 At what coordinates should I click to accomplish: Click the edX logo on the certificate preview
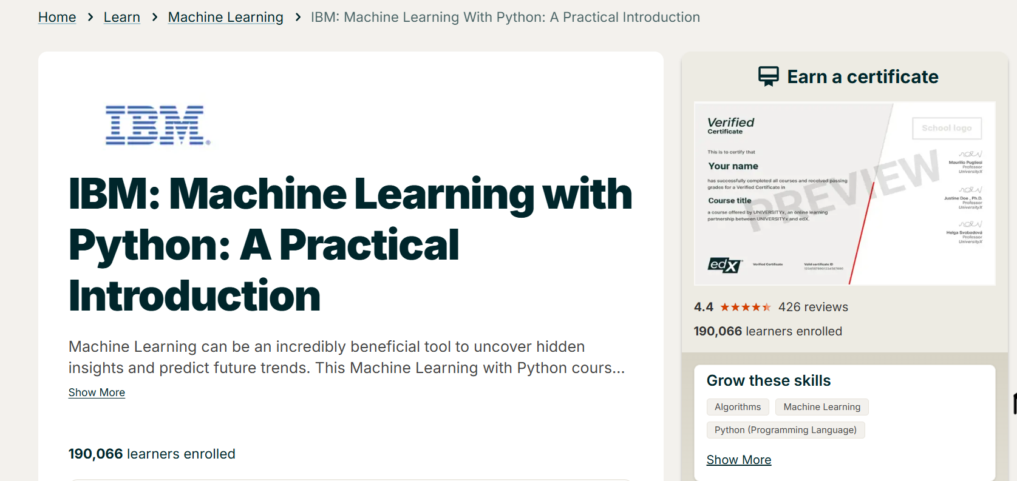725,265
